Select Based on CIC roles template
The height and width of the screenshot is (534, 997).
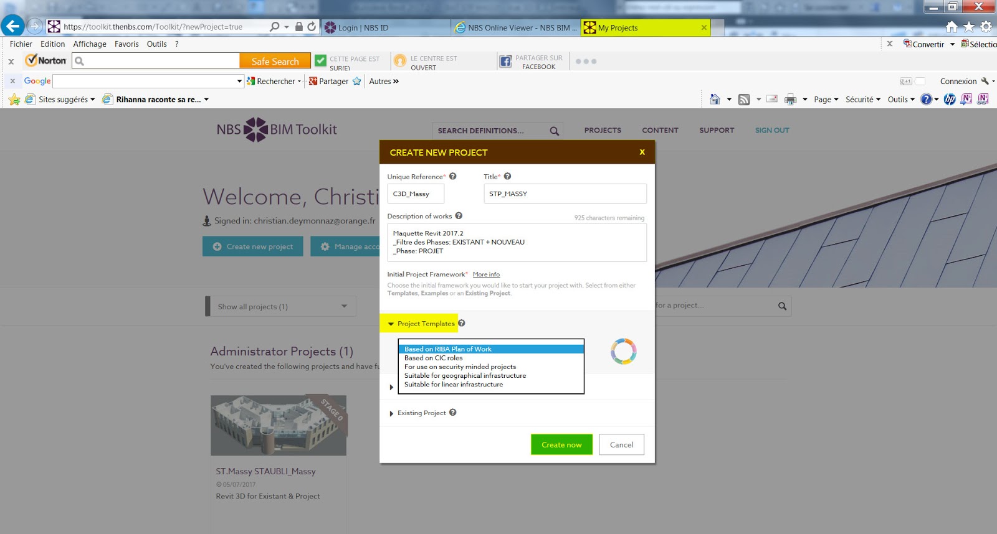[x=491, y=358]
